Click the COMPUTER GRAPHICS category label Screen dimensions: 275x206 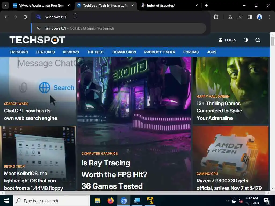(x=100, y=154)
